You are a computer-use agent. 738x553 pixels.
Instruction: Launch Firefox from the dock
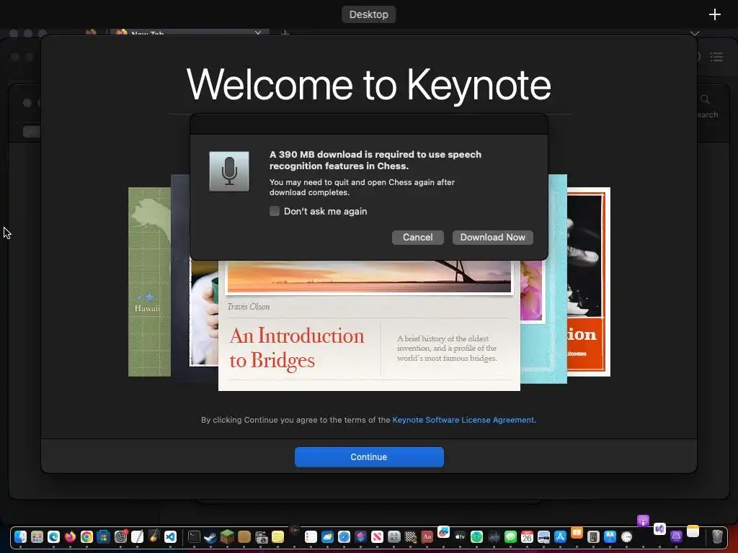[70, 536]
